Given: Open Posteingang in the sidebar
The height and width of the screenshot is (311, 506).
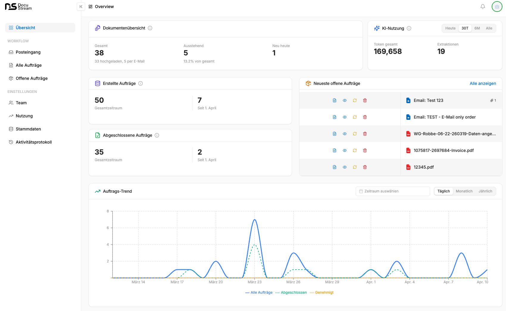Looking at the screenshot, I should coord(28,52).
